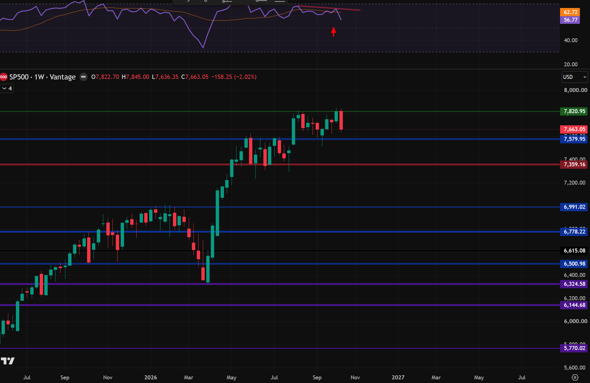Screen dimensions: 590x383
Task: Click the red -158.25 (-2.02%) change value
Action: (234, 77)
